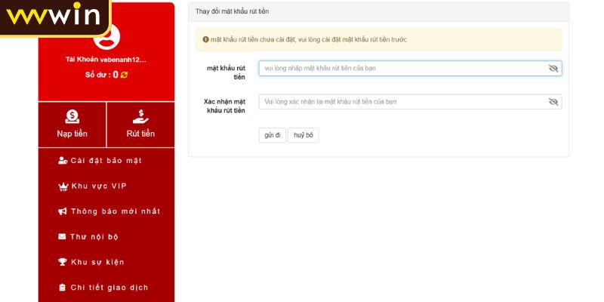Toggle visibility of mật khẩu rút tiền field

[553, 69]
